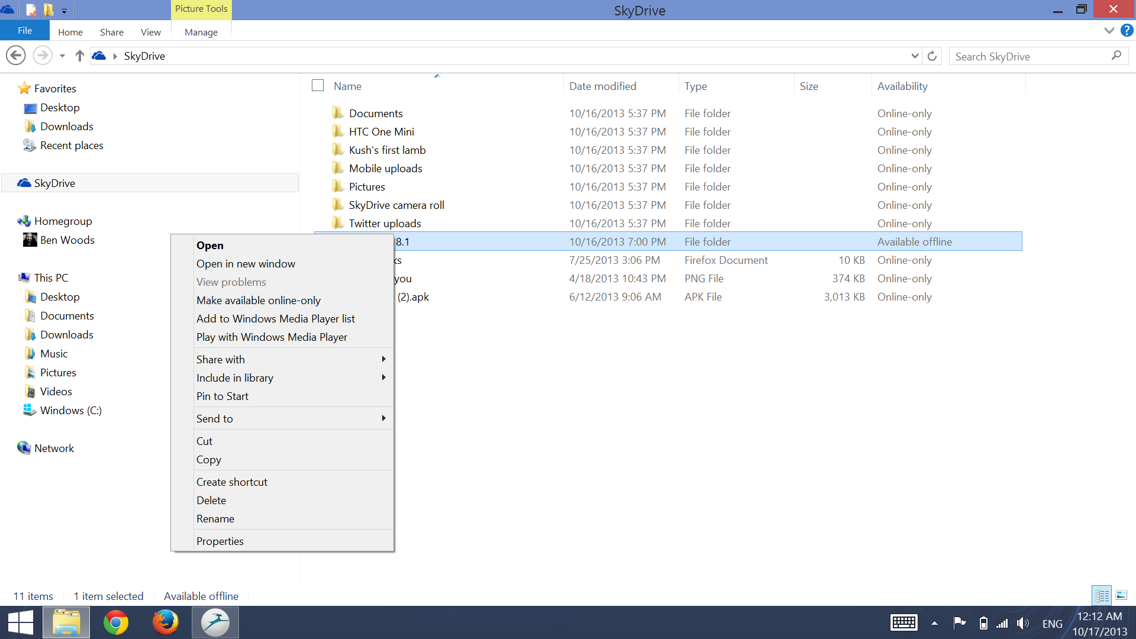This screenshot has height=639, width=1136.
Task: Choose Rename in the context menu
Action: (x=215, y=518)
